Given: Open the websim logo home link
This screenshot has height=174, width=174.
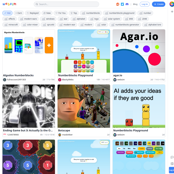Looking at the screenshot, I should tap(10, 4).
